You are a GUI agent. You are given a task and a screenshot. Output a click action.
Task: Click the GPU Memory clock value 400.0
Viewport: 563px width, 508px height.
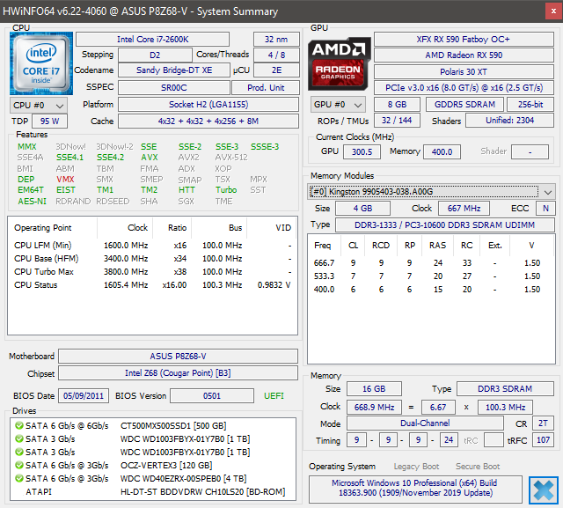[442, 151]
